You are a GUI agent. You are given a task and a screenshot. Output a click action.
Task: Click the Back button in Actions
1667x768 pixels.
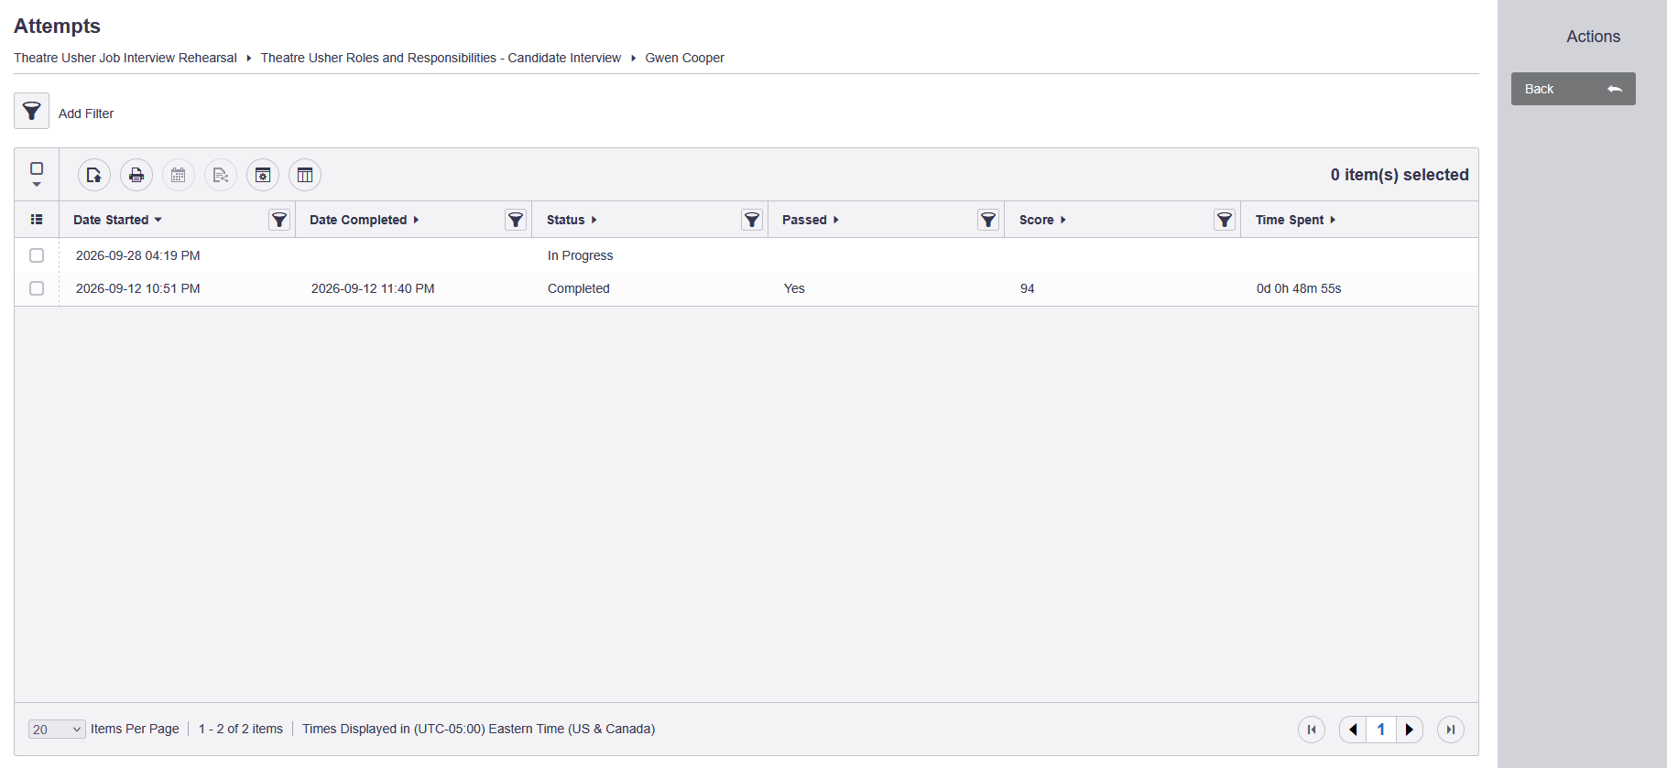coord(1573,89)
